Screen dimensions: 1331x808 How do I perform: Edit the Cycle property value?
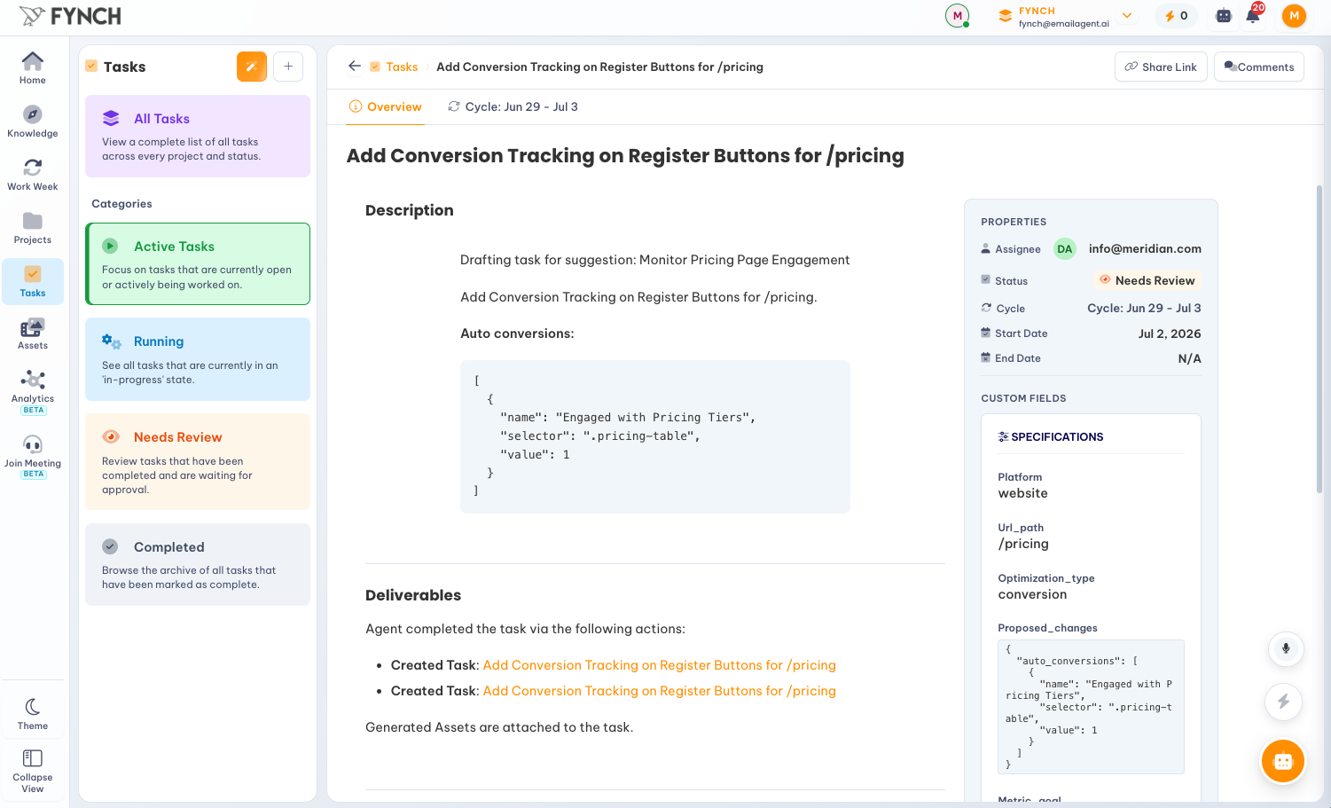[1144, 308]
